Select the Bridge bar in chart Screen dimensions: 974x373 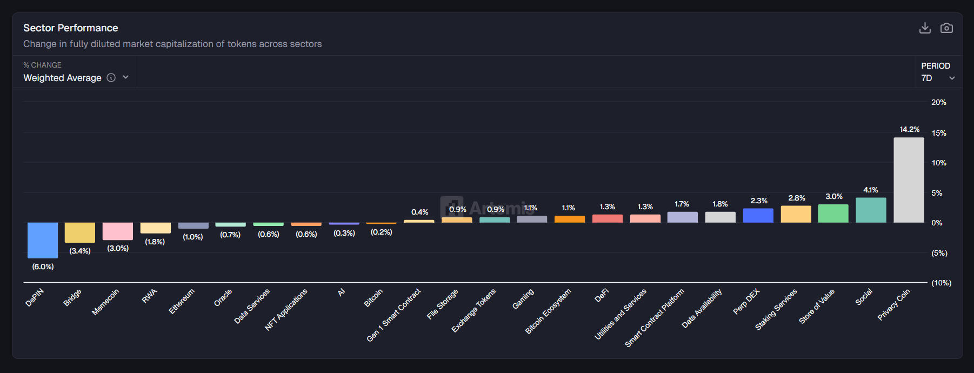pyautogui.click(x=80, y=232)
